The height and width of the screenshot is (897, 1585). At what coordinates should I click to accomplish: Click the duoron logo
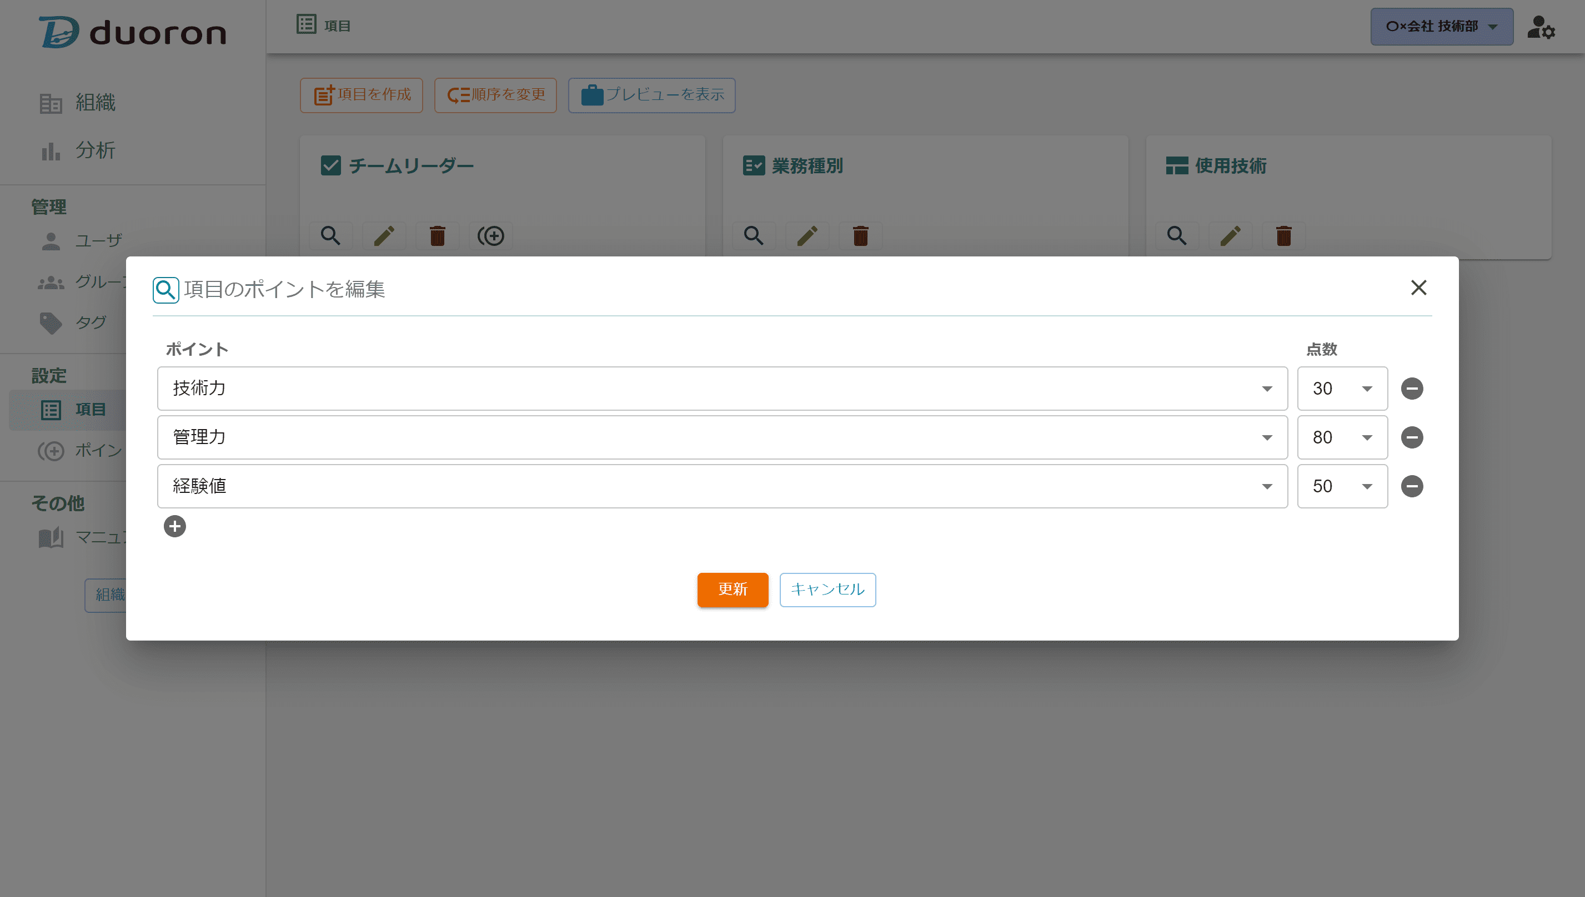click(133, 32)
